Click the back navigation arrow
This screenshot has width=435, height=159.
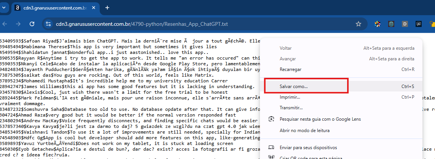[4, 24]
